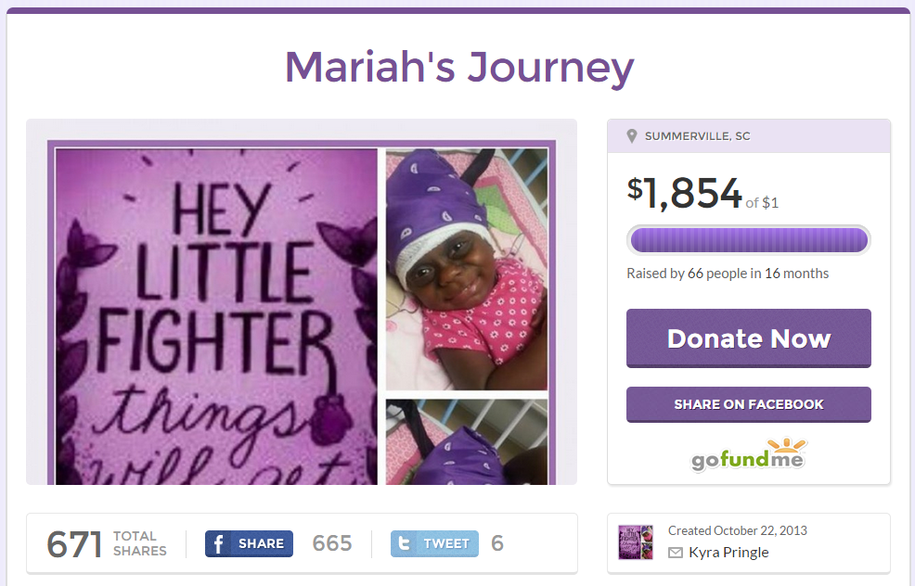Click the 671 Total Shares counter
The height and width of the screenshot is (586, 915).
107,544
